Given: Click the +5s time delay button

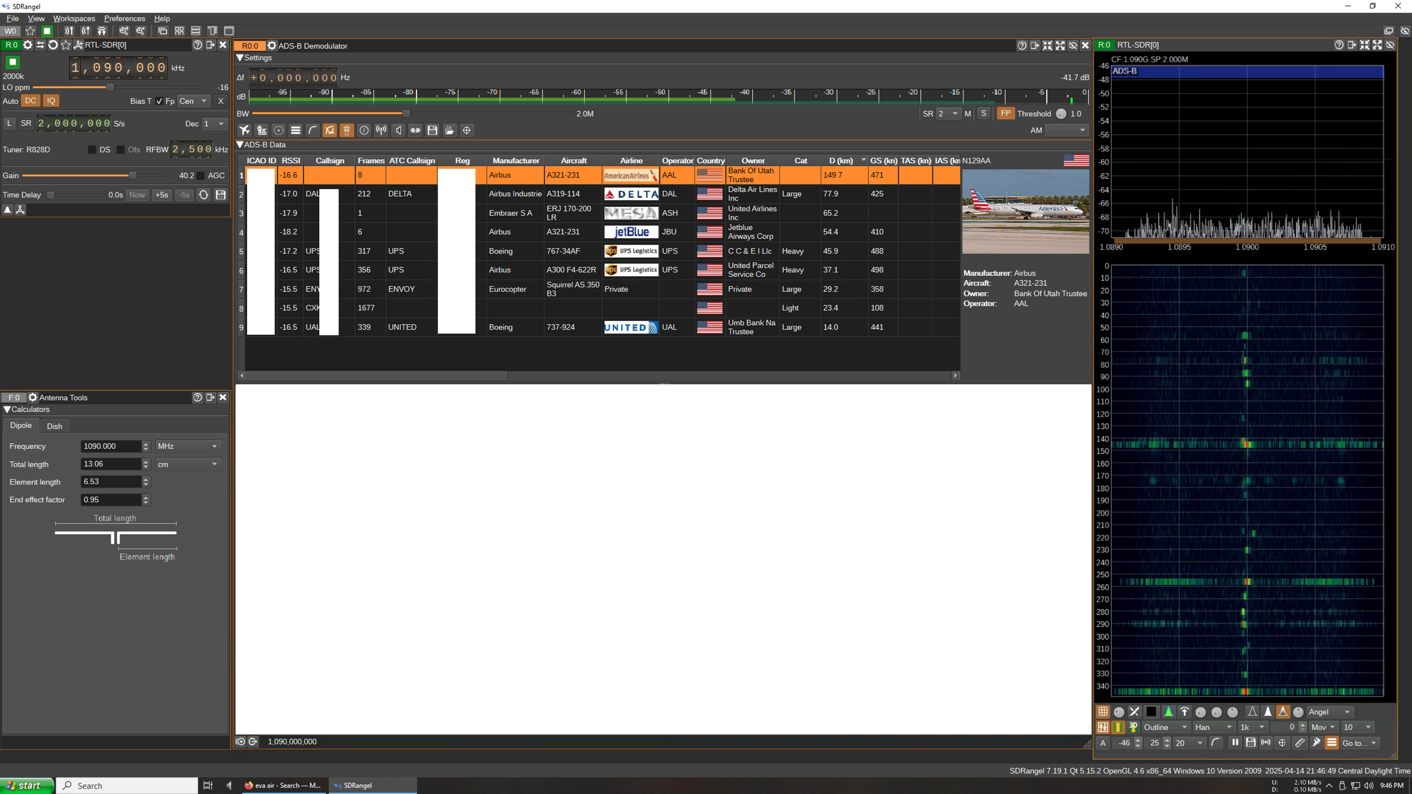Looking at the screenshot, I should [162, 195].
